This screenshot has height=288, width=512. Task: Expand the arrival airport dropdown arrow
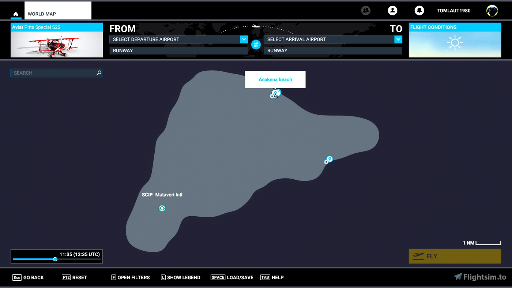(x=398, y=40)
